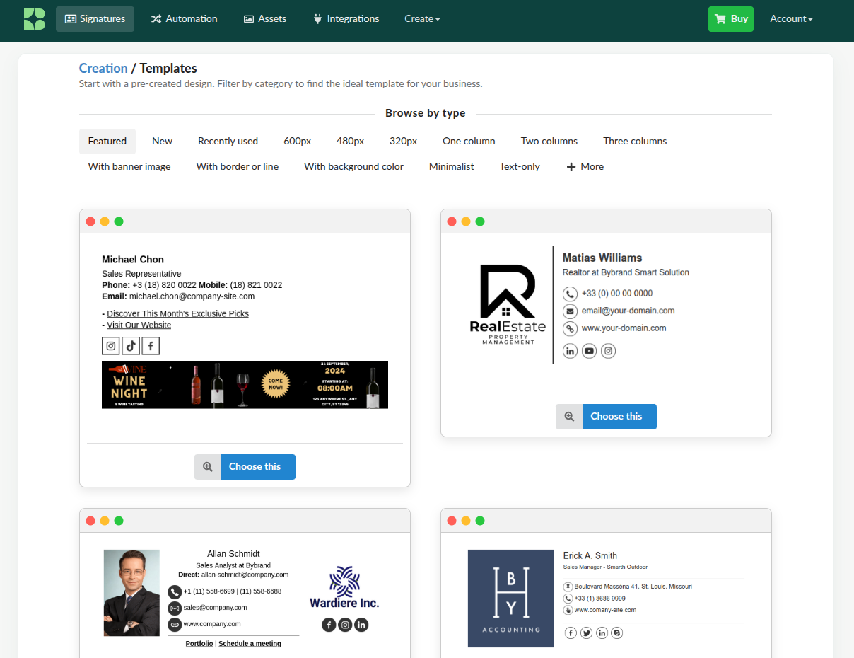Go to the Integrations page
Image resolution: width=854 pixels, height=658 pixels.
346,19
